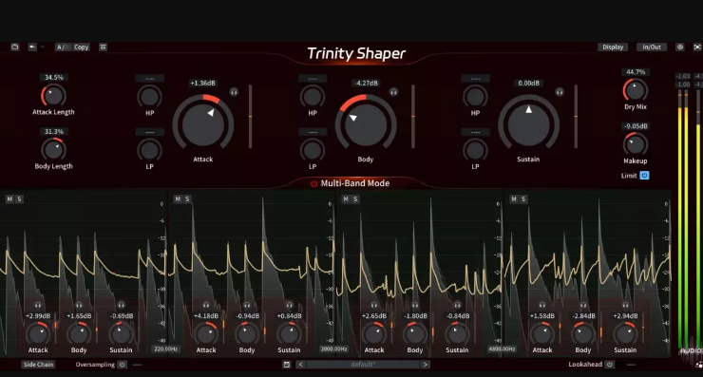Screen dimensions: 703x377
Task: Click the main Attack knob
Action: tap(203, 123)
